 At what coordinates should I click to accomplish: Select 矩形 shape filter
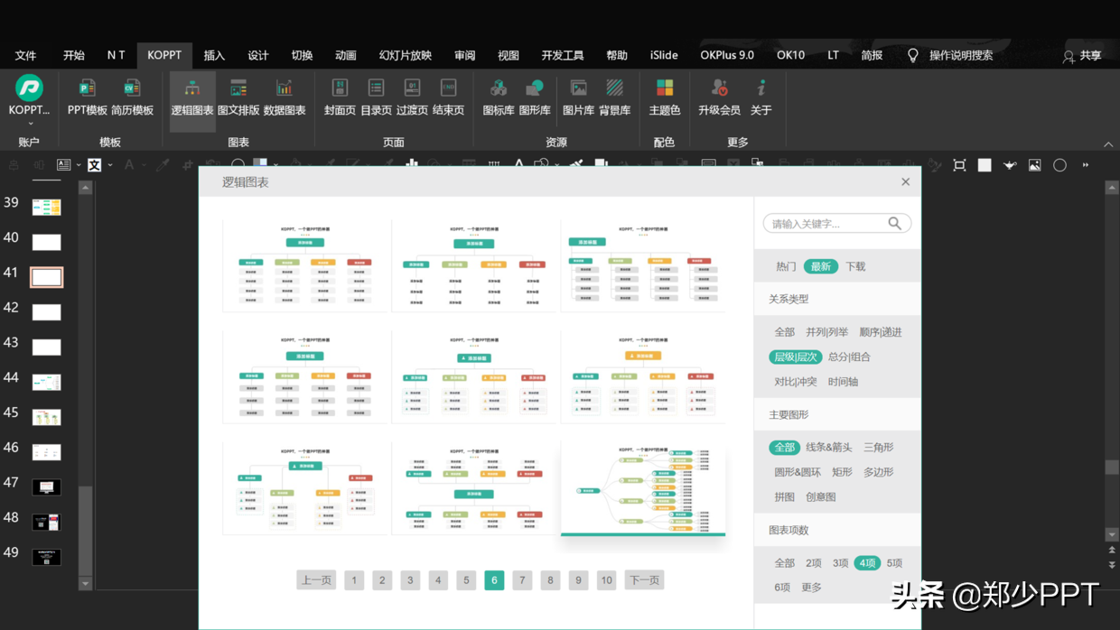click(842, 472)
